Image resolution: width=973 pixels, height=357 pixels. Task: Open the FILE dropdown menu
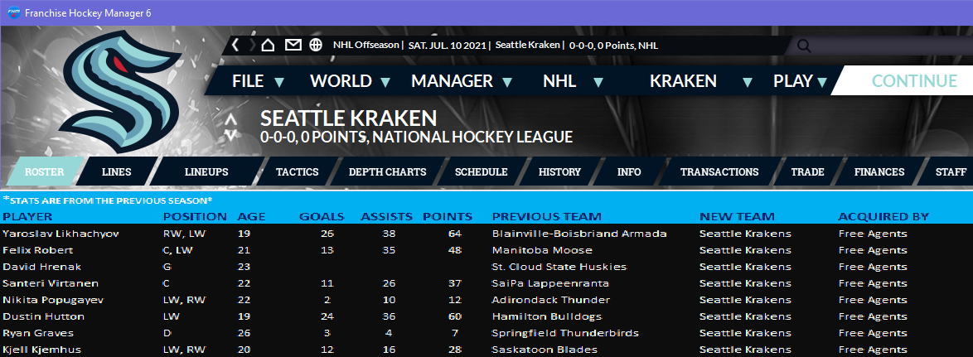(x=258, y=81)
